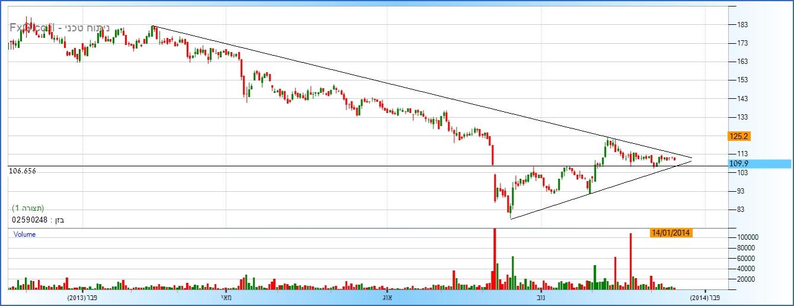Select the 14/01/2014 date label

coord(671,233)
